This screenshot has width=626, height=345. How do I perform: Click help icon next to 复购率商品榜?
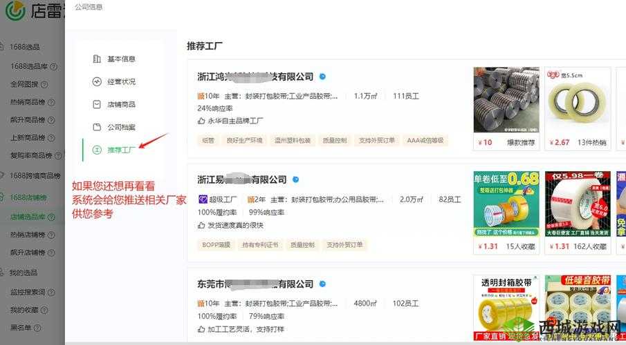tap(58, 155)
